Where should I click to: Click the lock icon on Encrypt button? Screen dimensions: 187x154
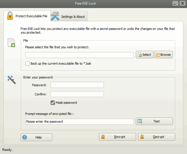[x=103, y=137]
